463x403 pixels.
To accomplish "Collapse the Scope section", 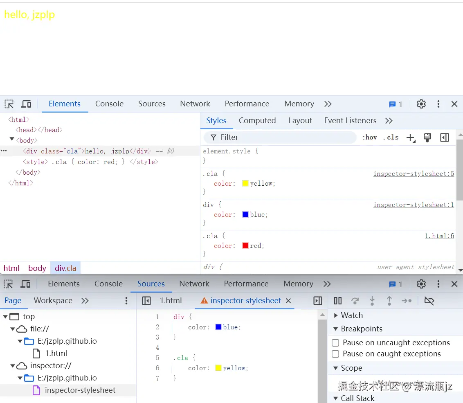I will 336,368.
